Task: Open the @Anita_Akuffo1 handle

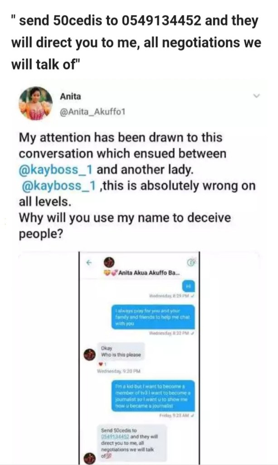Action: coord(93,112)
